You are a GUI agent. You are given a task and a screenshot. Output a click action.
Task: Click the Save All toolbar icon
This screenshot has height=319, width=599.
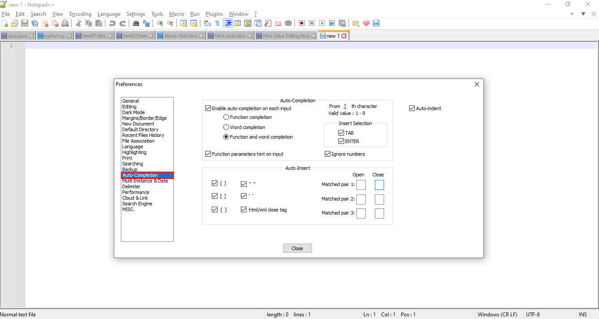(34, 23)
